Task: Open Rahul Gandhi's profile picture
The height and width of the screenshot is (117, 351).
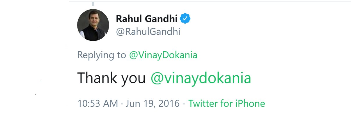Action: [x=93, y=25]
